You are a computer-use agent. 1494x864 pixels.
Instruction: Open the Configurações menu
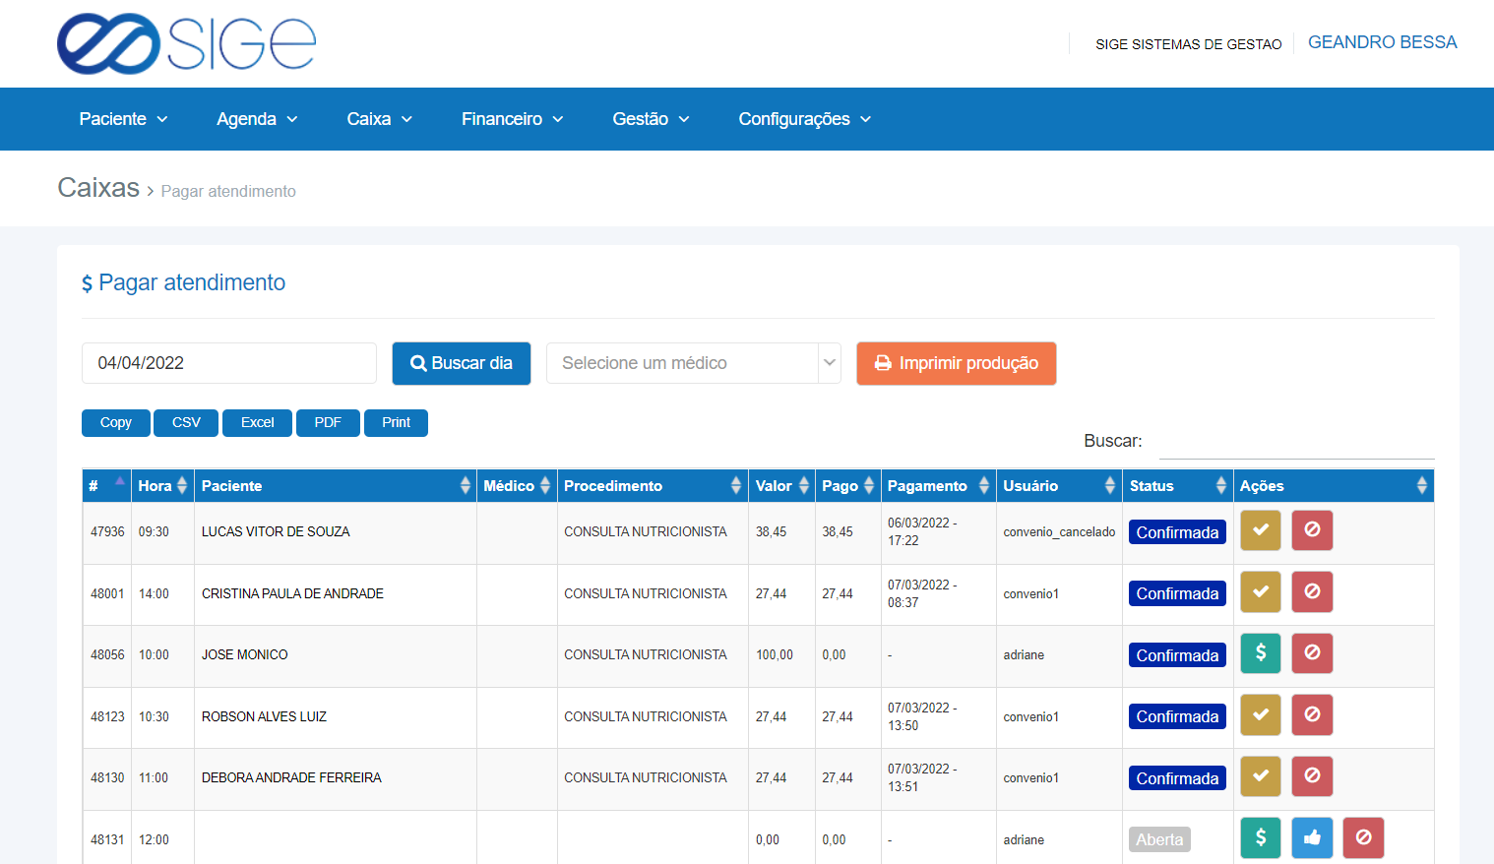pos(804,119)
